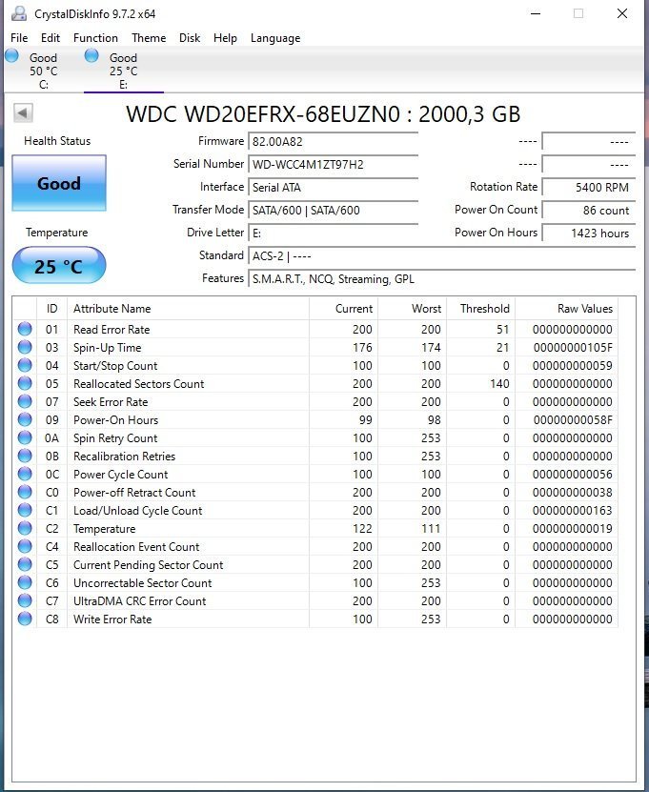Click the Serial Number field

coord(333,164)
